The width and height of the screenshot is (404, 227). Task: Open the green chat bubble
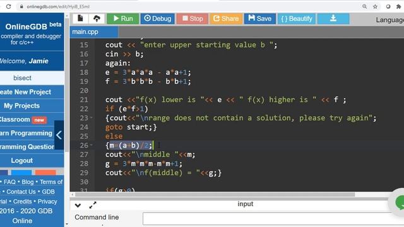click(x=400, y=202)
